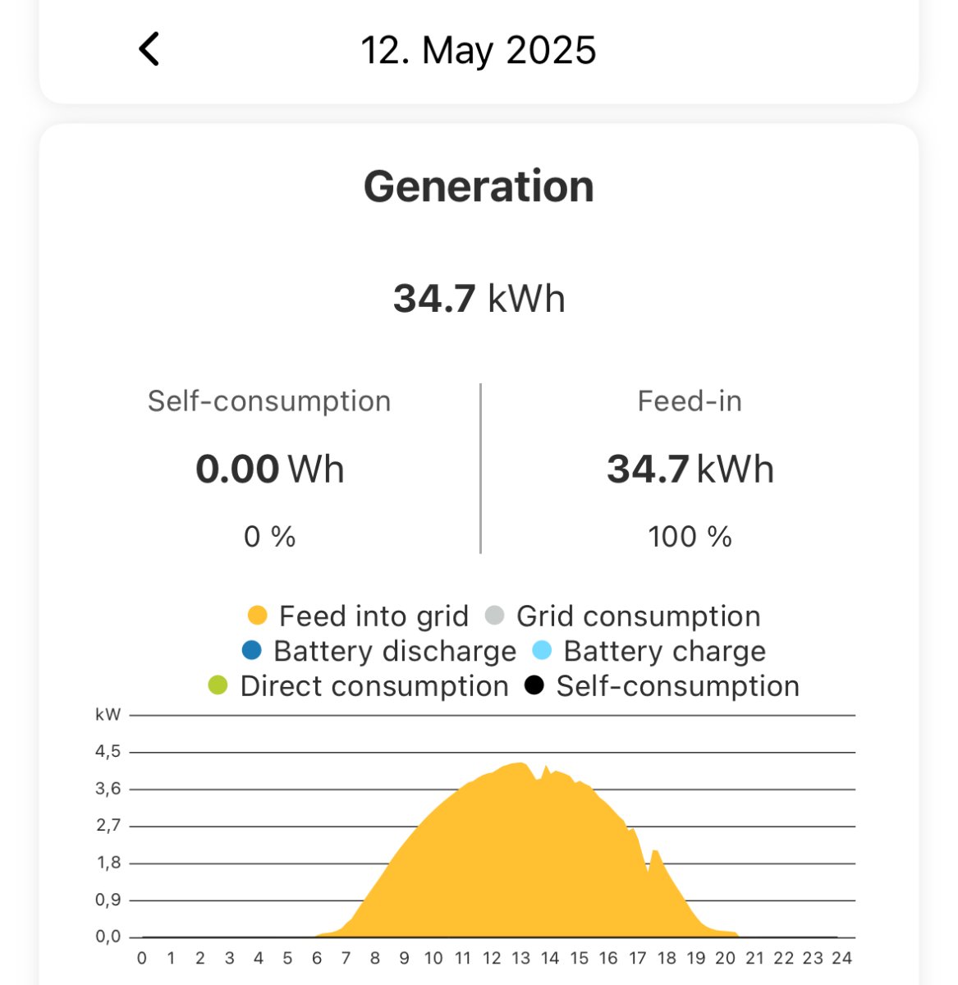Image resolution: width=958 pixels, height=985 pixels.
Task: Tap the Self-consumption 0.00 Wh value
Action: (x=269, y=470)
